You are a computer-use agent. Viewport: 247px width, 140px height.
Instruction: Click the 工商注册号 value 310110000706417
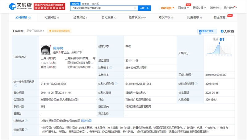click(216, 75)
